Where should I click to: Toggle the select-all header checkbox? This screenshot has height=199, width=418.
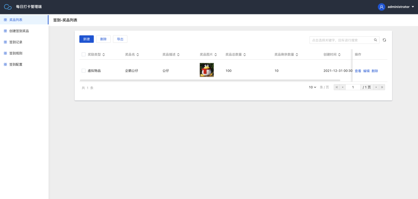[84, 54]
